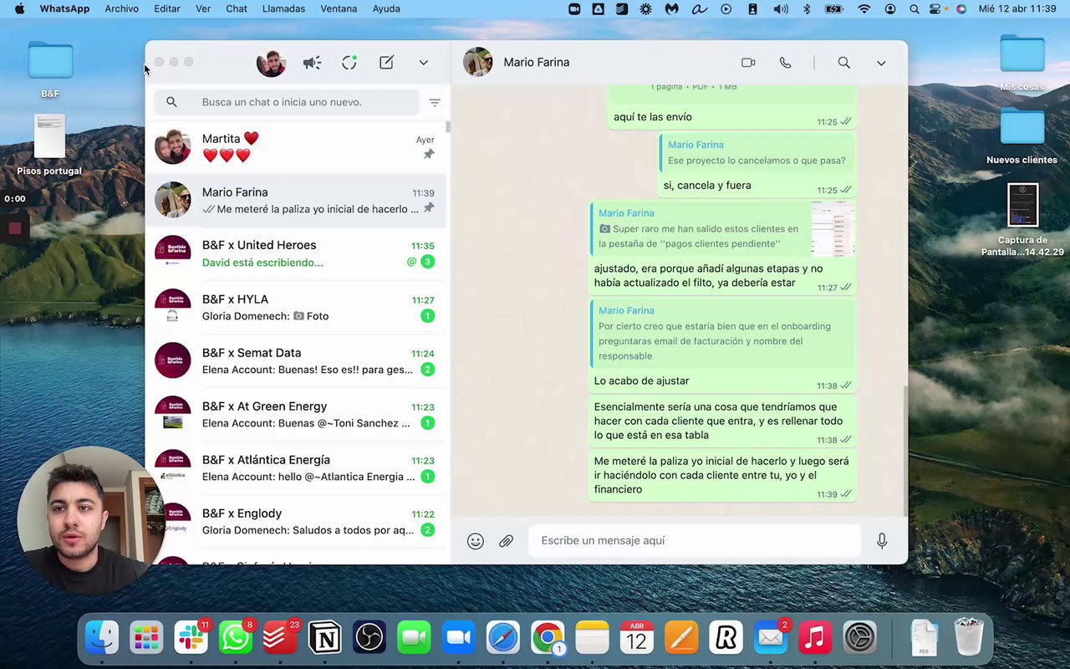The image size is (1070, 669).
Task: Open the WhatsApp menu in the menu bar
Action: pos(64,8)
